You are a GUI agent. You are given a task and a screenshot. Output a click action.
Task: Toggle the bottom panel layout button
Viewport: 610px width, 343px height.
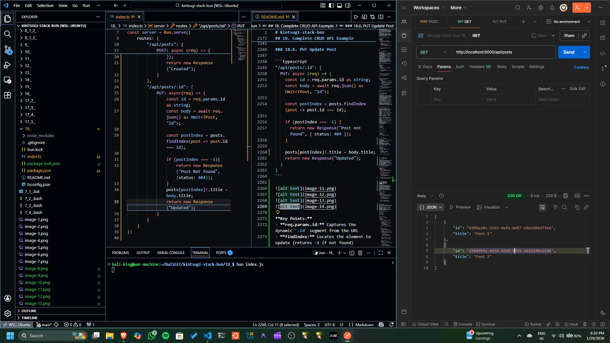tap(339, 5)
